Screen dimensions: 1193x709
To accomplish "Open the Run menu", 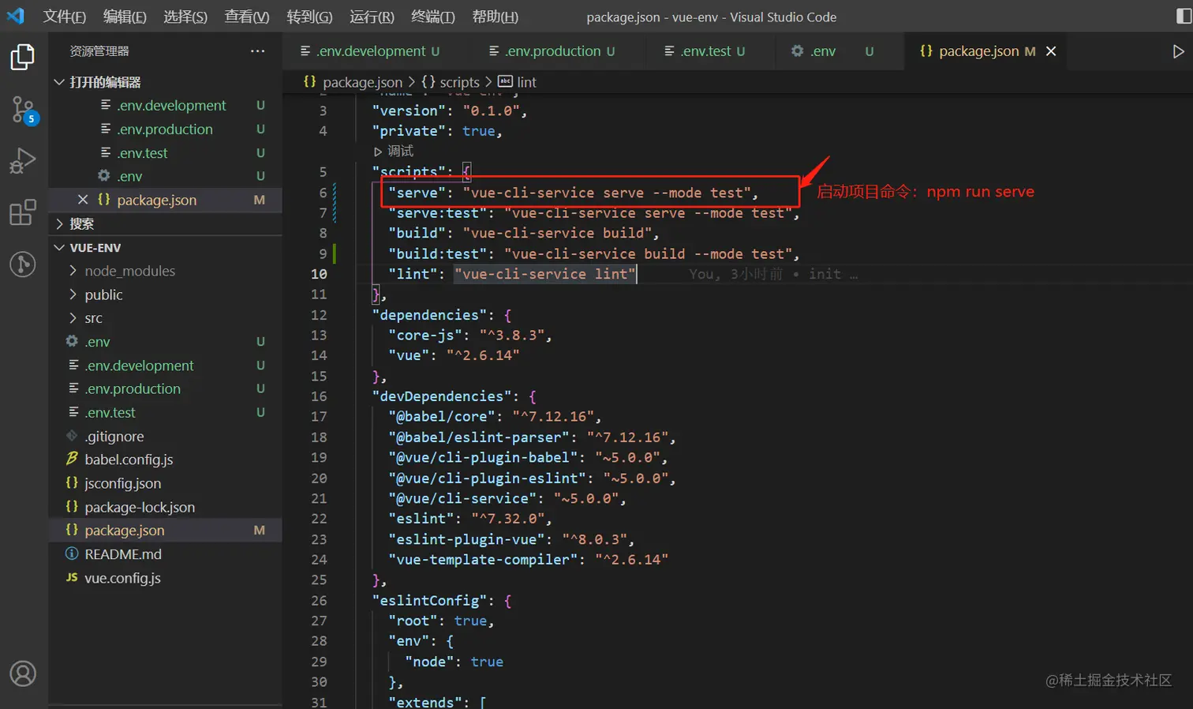I will tap(372, 17).
